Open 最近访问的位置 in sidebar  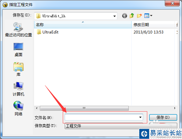[x=18, y=30]
